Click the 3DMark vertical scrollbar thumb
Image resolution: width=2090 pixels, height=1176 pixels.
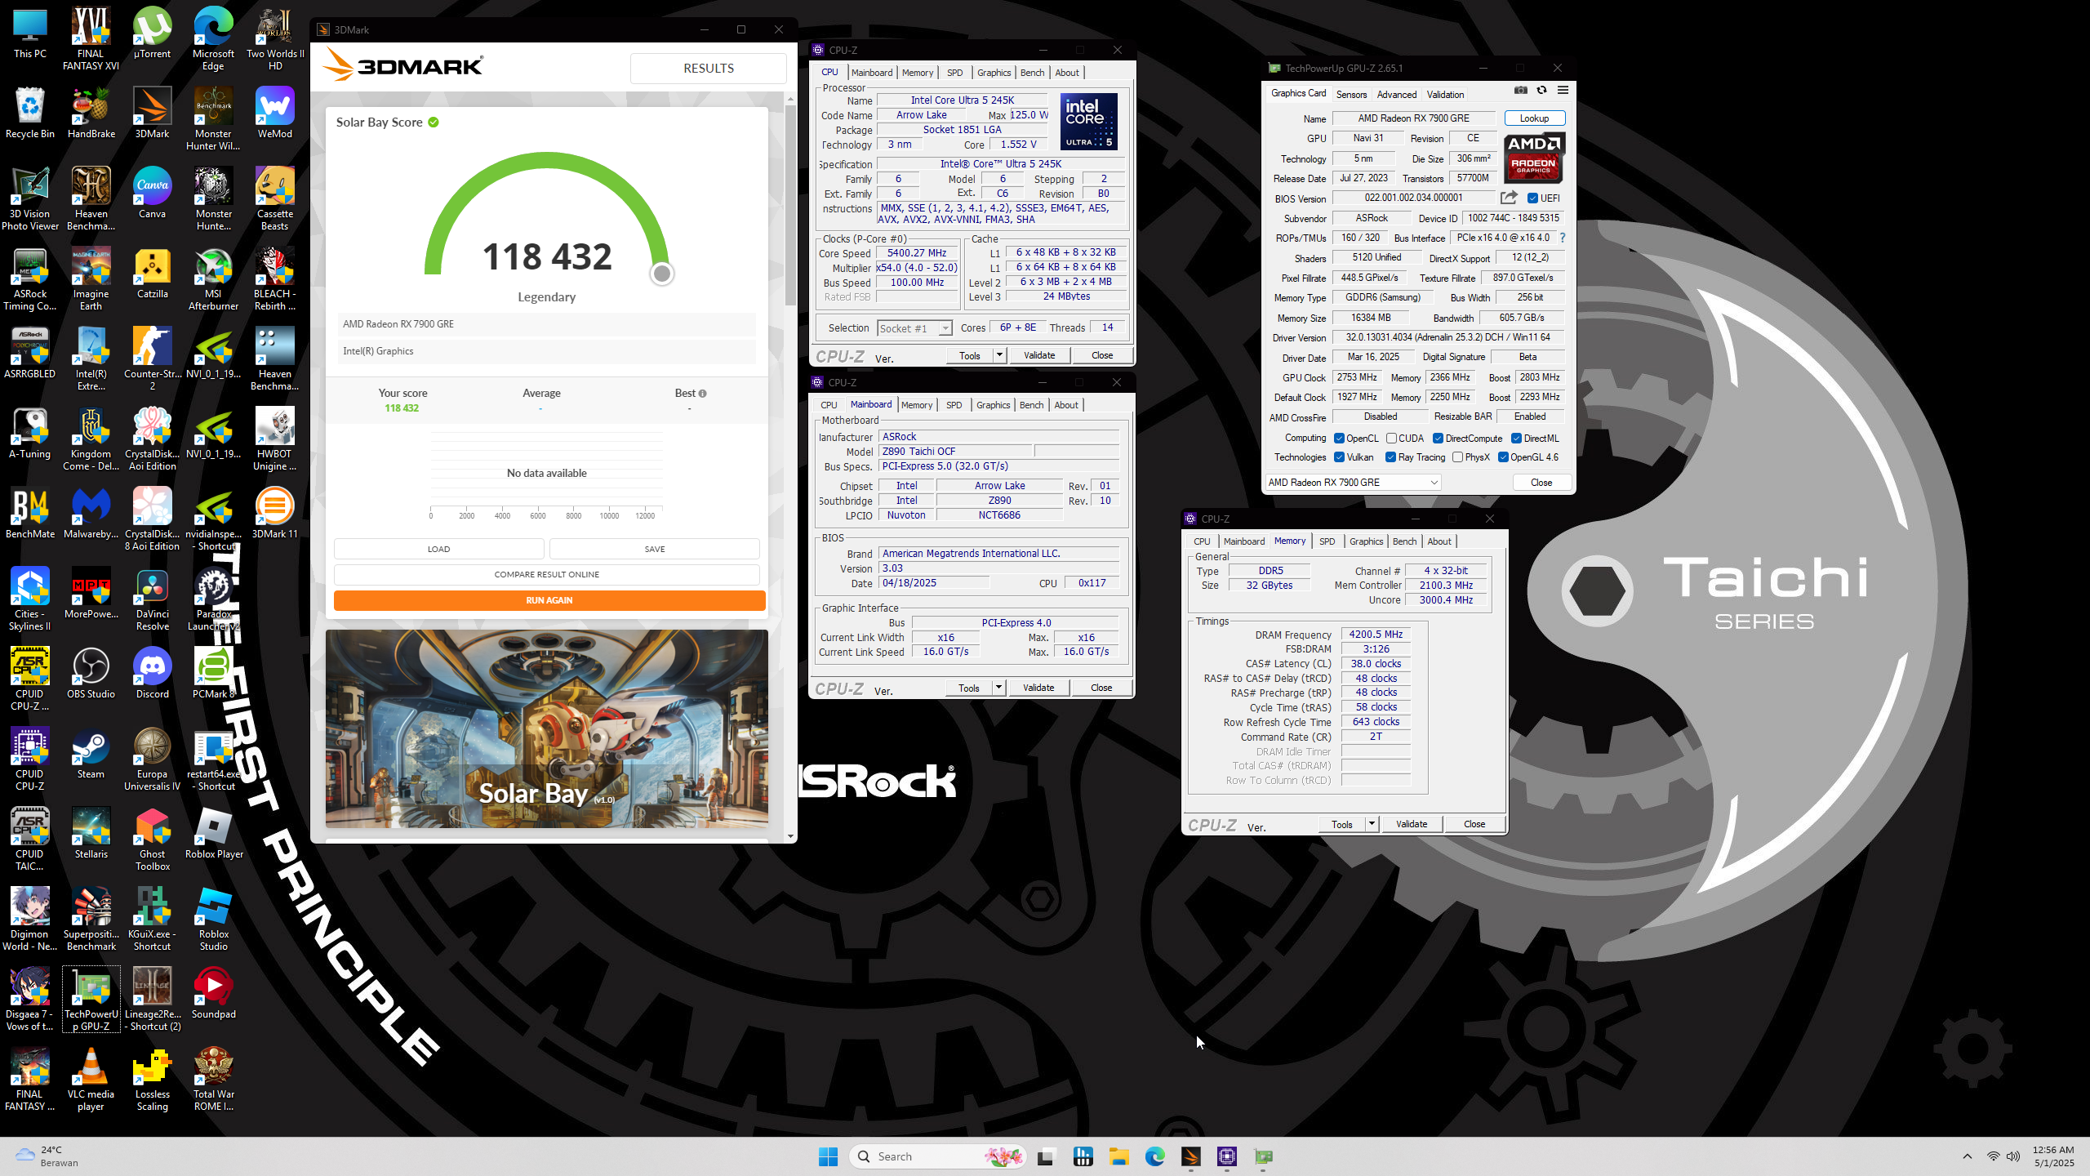pyautogui.click(x=789, y=204)
